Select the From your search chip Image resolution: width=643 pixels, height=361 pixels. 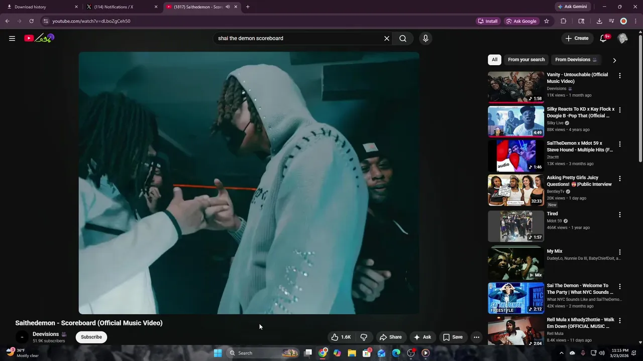point(526,60)
